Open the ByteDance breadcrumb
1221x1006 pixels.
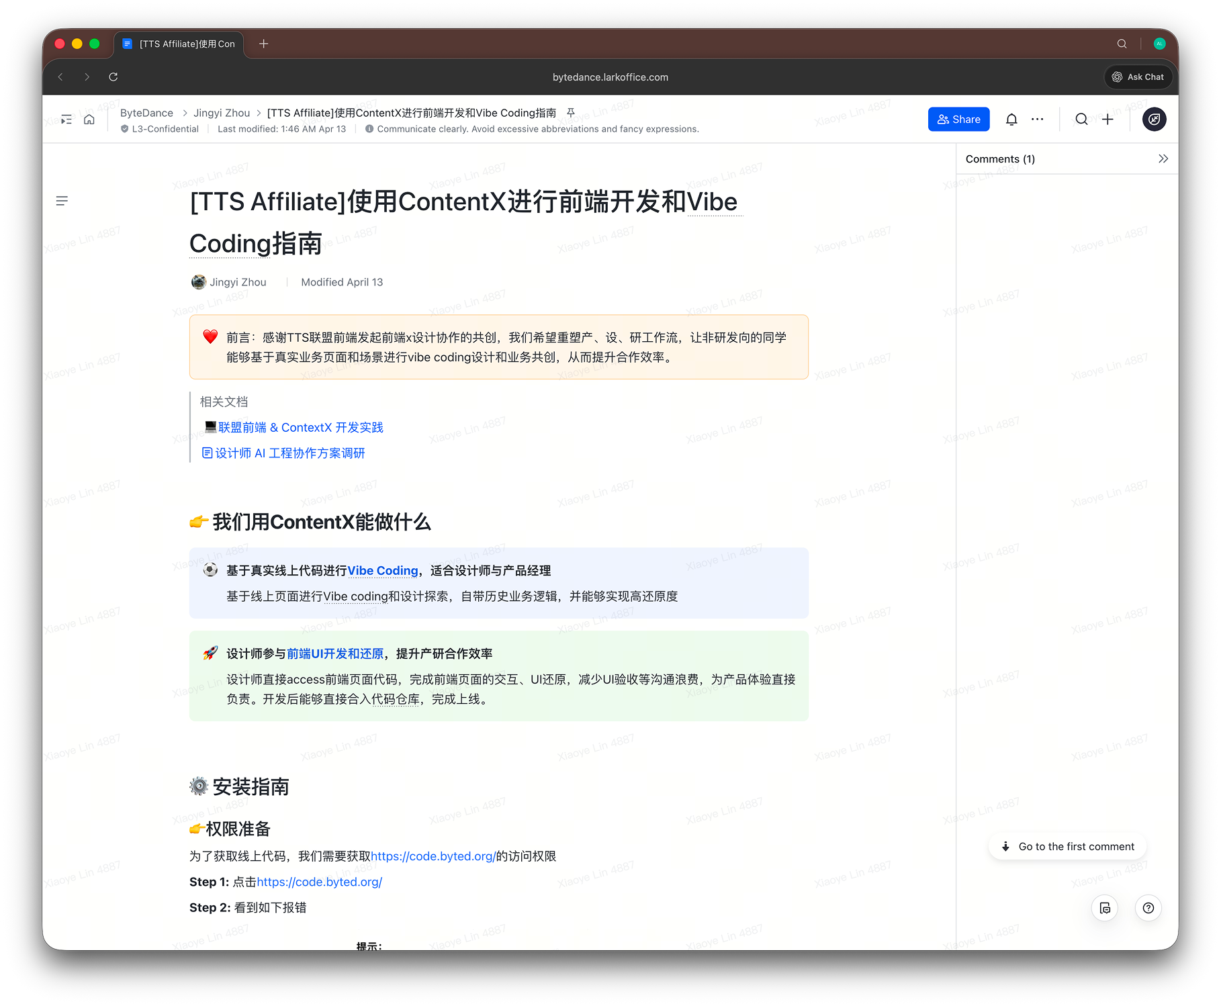point(146,113)
